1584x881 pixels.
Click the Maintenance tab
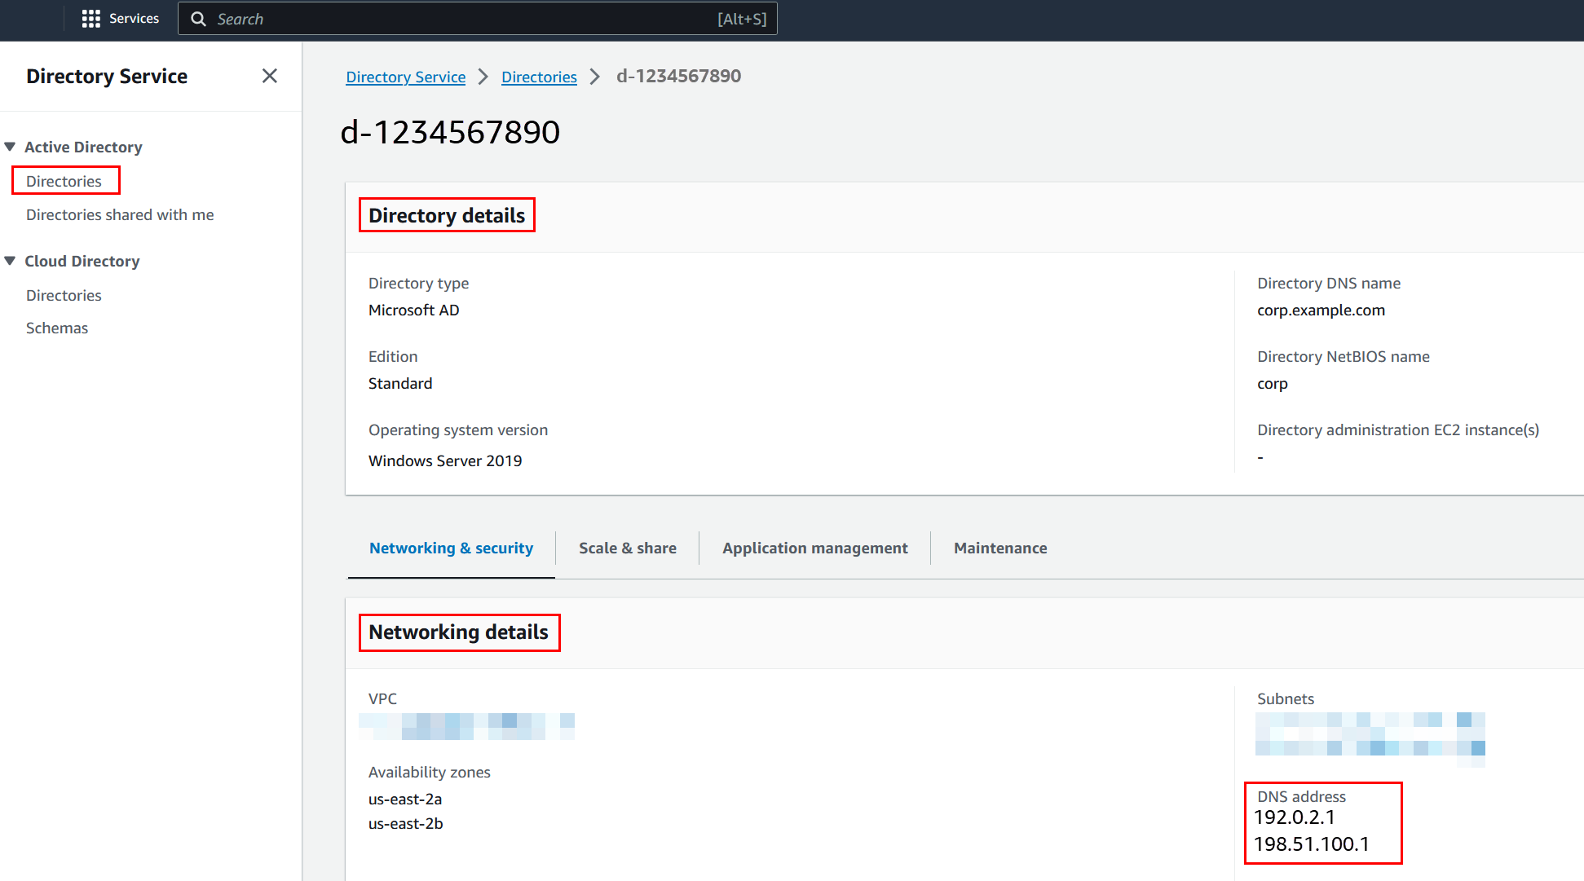coord(999,548)
